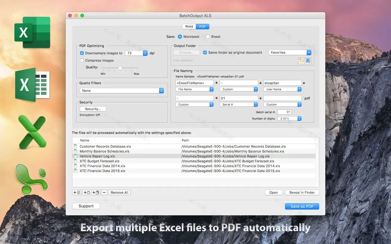Click the create new folder icon beside Favorites
Screen dimensions: 391x244
(x=301, y=60)
